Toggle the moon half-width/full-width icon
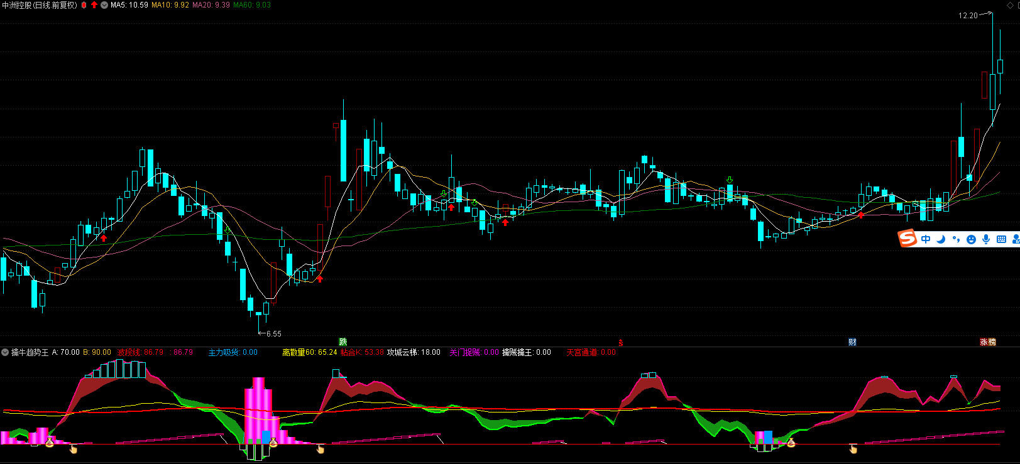Screen dimensions: 1020x464 pyautogui.click(x=941, y=239)
